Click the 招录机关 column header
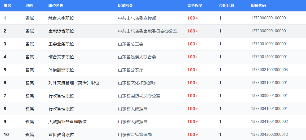 pos(125,6)
